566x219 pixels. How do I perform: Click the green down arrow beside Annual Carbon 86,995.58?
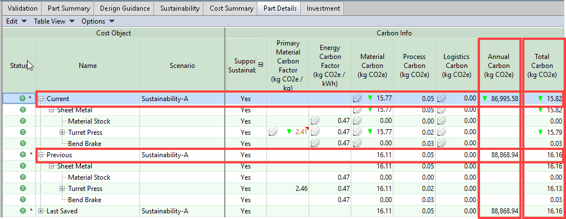coord(485,98)
